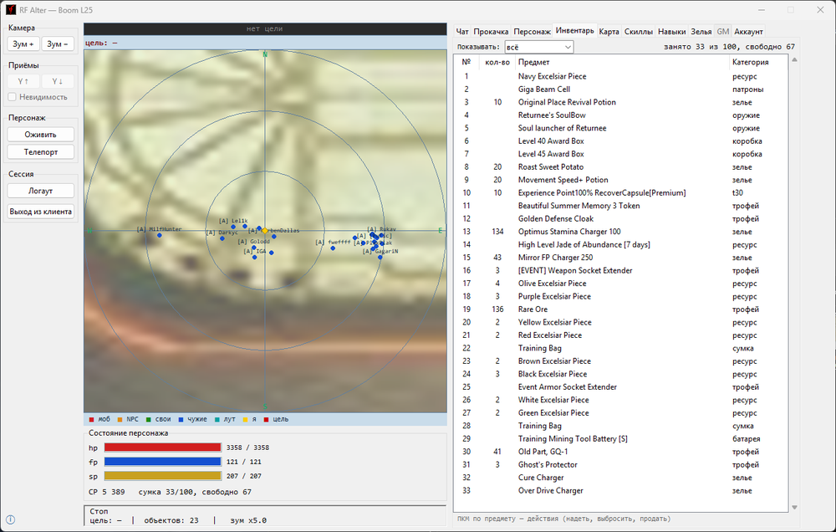This screenshot has width=836, height=532.
Task: Switch to the Карта tab
Action: (x=609, y=32)
